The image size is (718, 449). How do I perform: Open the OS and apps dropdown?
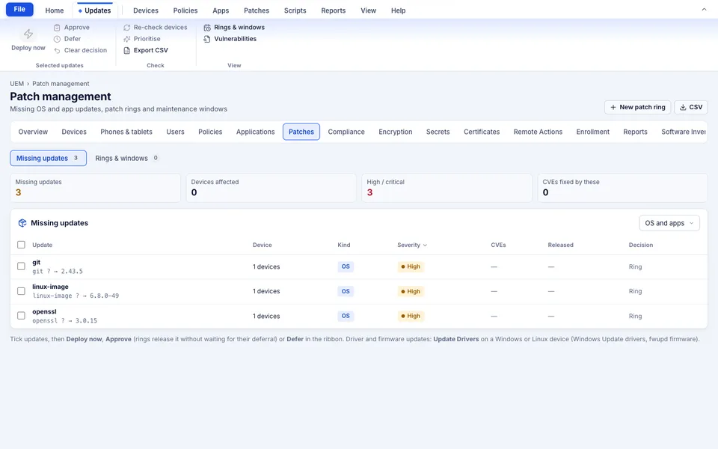click(x=669, y=223)
